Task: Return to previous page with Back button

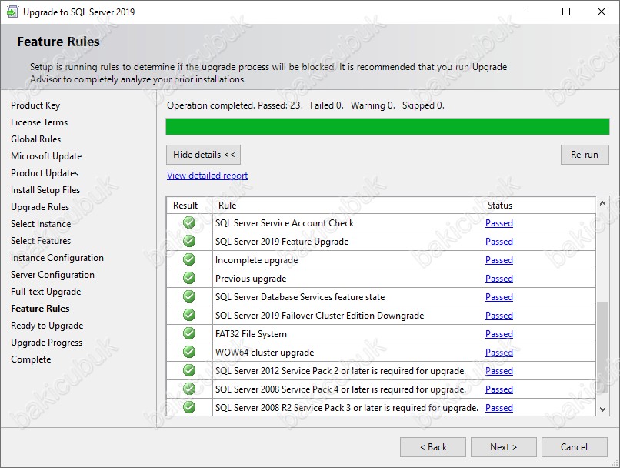Action: [433, 447]
